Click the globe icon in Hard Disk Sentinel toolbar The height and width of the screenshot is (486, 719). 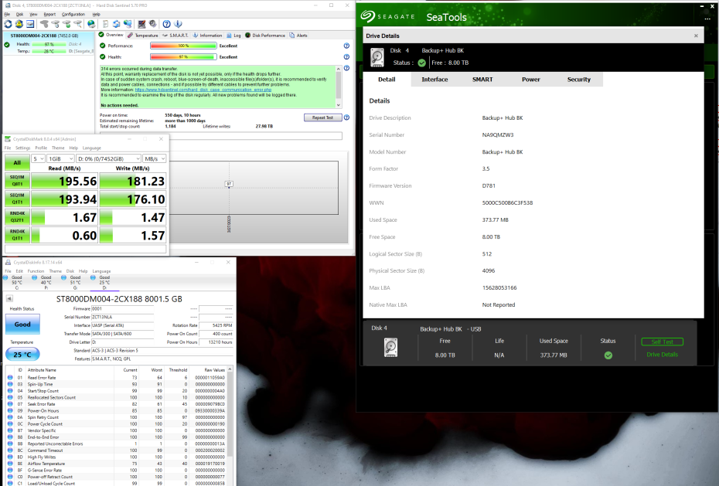(x=91, y=24)
